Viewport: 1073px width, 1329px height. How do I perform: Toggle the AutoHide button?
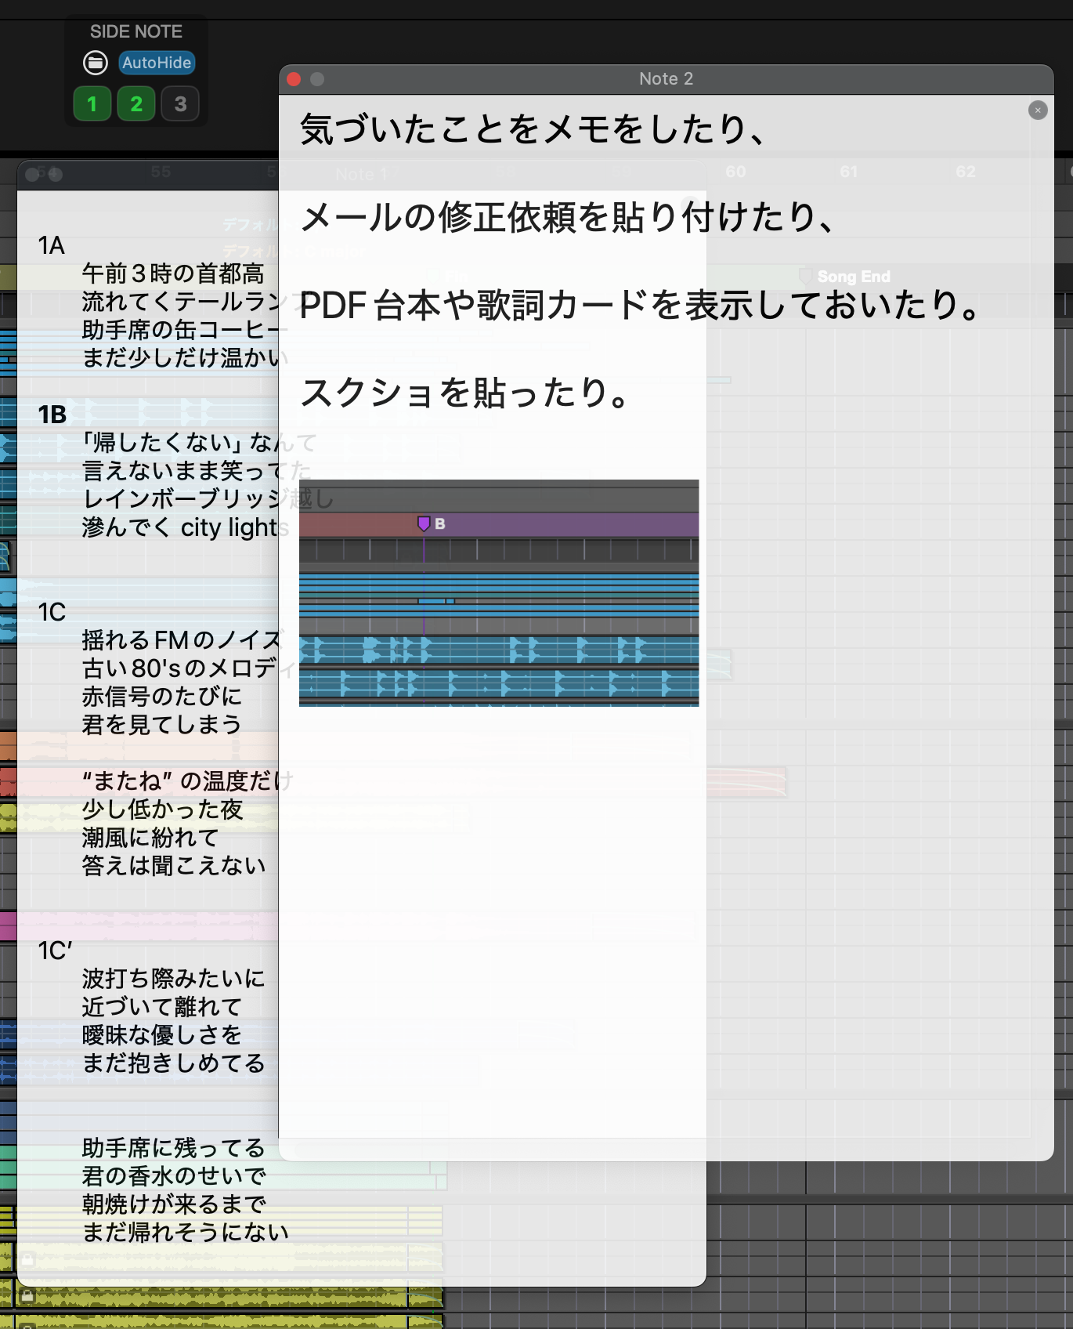click(x=157, y=63)
